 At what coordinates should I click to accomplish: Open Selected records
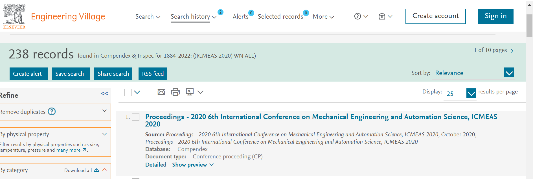tap(280, 17)
